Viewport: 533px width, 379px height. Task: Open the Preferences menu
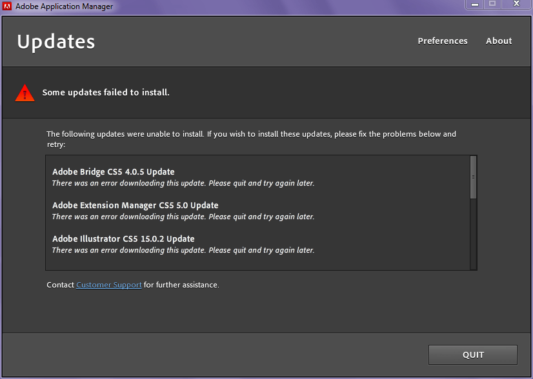click(x=442, y=41)
